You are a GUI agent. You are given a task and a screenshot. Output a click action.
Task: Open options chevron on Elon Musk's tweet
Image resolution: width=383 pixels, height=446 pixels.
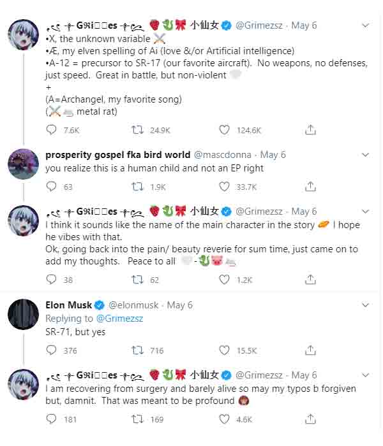pos(365,305)
